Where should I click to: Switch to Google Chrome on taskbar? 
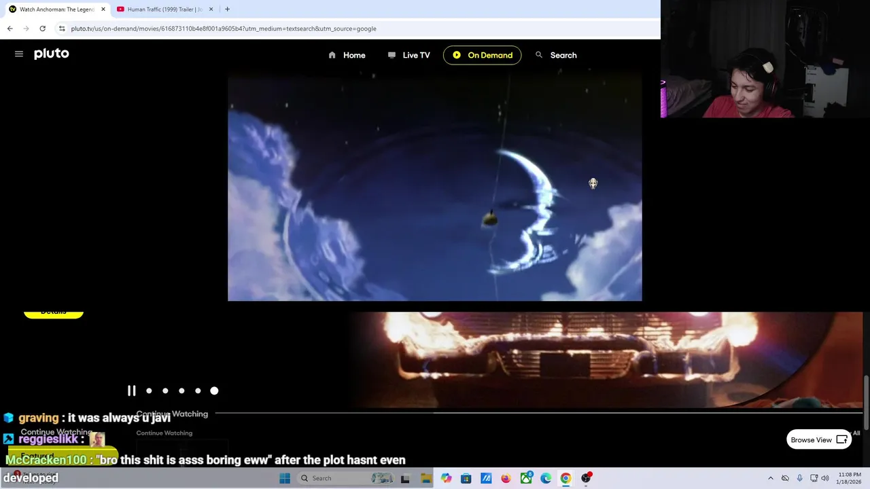coord(565,478)
